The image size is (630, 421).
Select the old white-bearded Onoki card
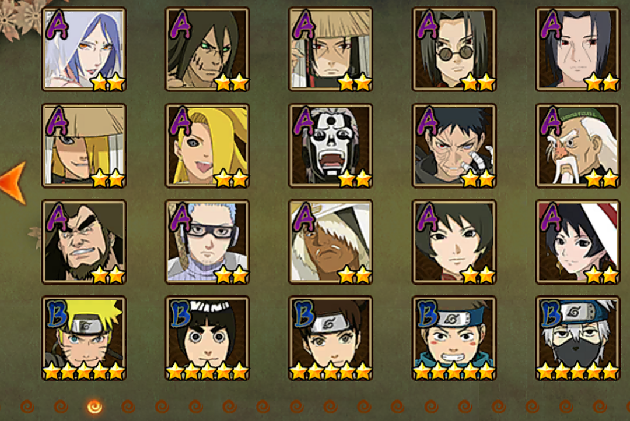click(x=578, y=146)
